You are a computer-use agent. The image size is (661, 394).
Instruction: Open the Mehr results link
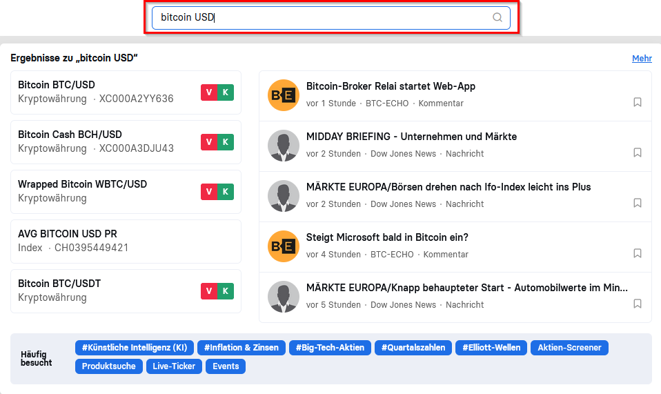642,59
